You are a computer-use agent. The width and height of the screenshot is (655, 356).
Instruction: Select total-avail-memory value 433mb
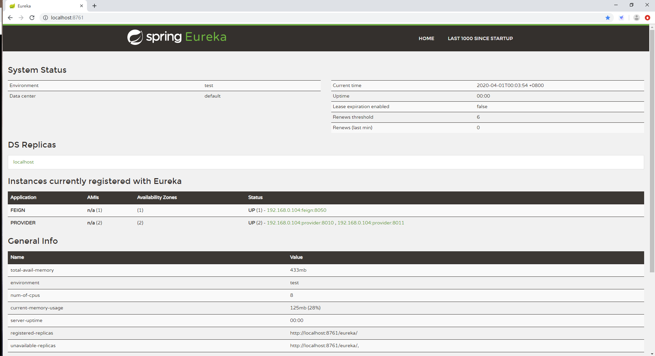point(298,270)
